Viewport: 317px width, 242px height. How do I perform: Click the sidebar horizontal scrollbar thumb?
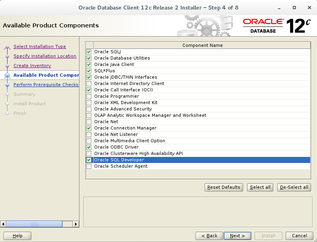coord(34,224)
